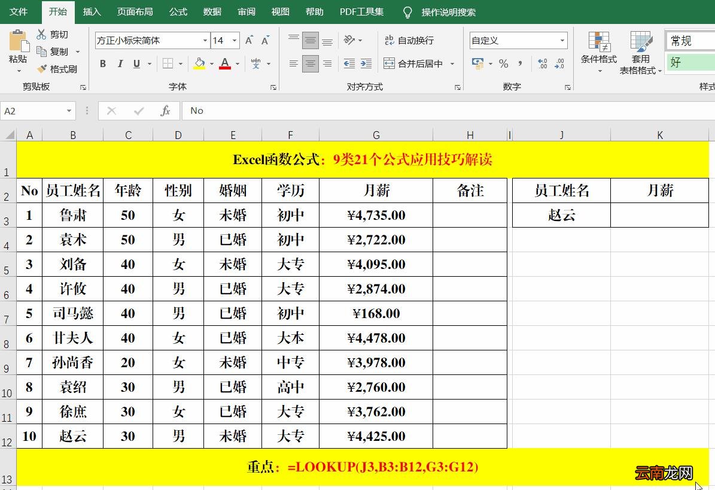This screenshot has height=490, width=715.
Task: Increase indent in cell
Action: coord(366,63)
